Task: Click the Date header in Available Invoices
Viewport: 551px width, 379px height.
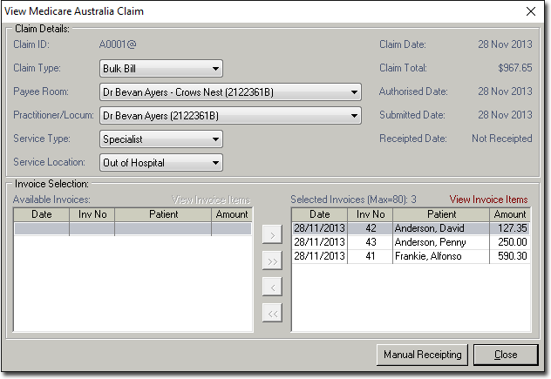Action: [42, 214]
